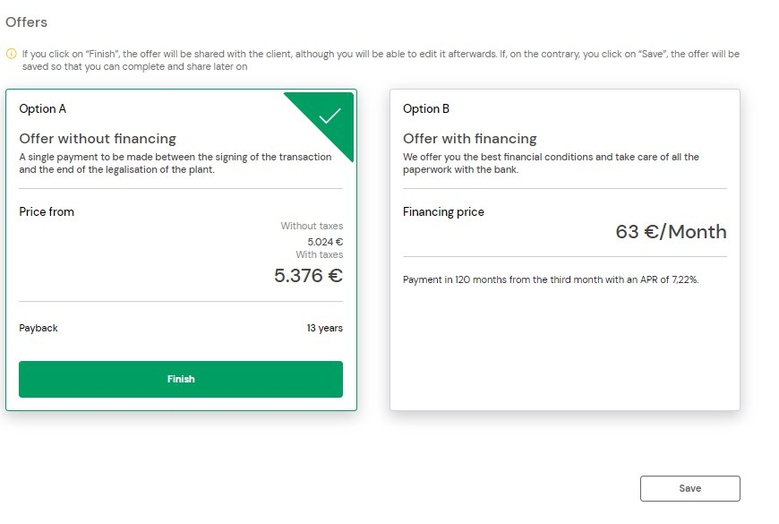Click the Payback label
This screenshot has height=524, width=779.
click(39, 328)
